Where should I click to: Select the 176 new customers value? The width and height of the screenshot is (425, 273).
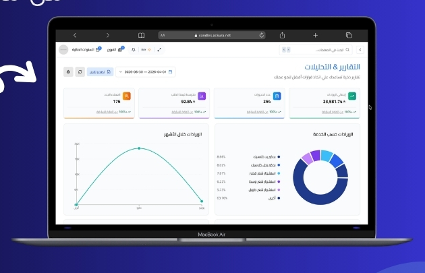(x=117, y=102)
